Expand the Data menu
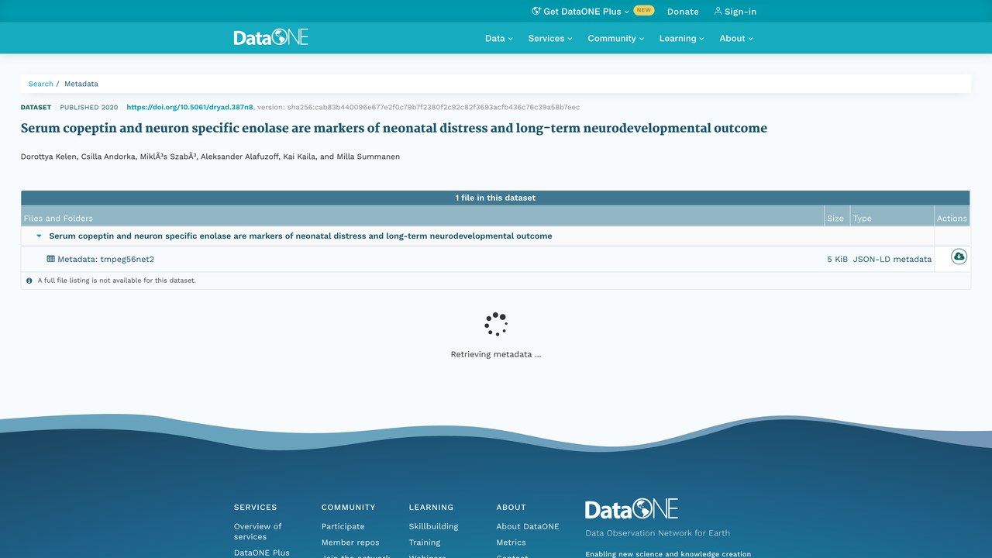Screen dimensions: 992x558 coord(499,38)
